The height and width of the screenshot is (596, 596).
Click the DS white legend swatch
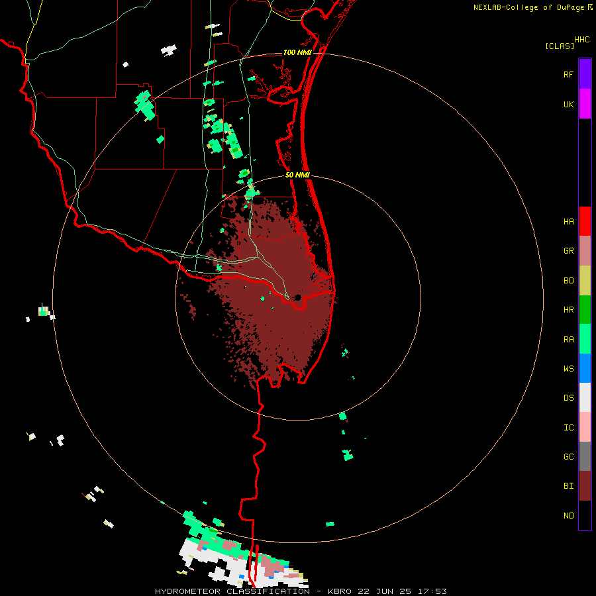(585, 397)
